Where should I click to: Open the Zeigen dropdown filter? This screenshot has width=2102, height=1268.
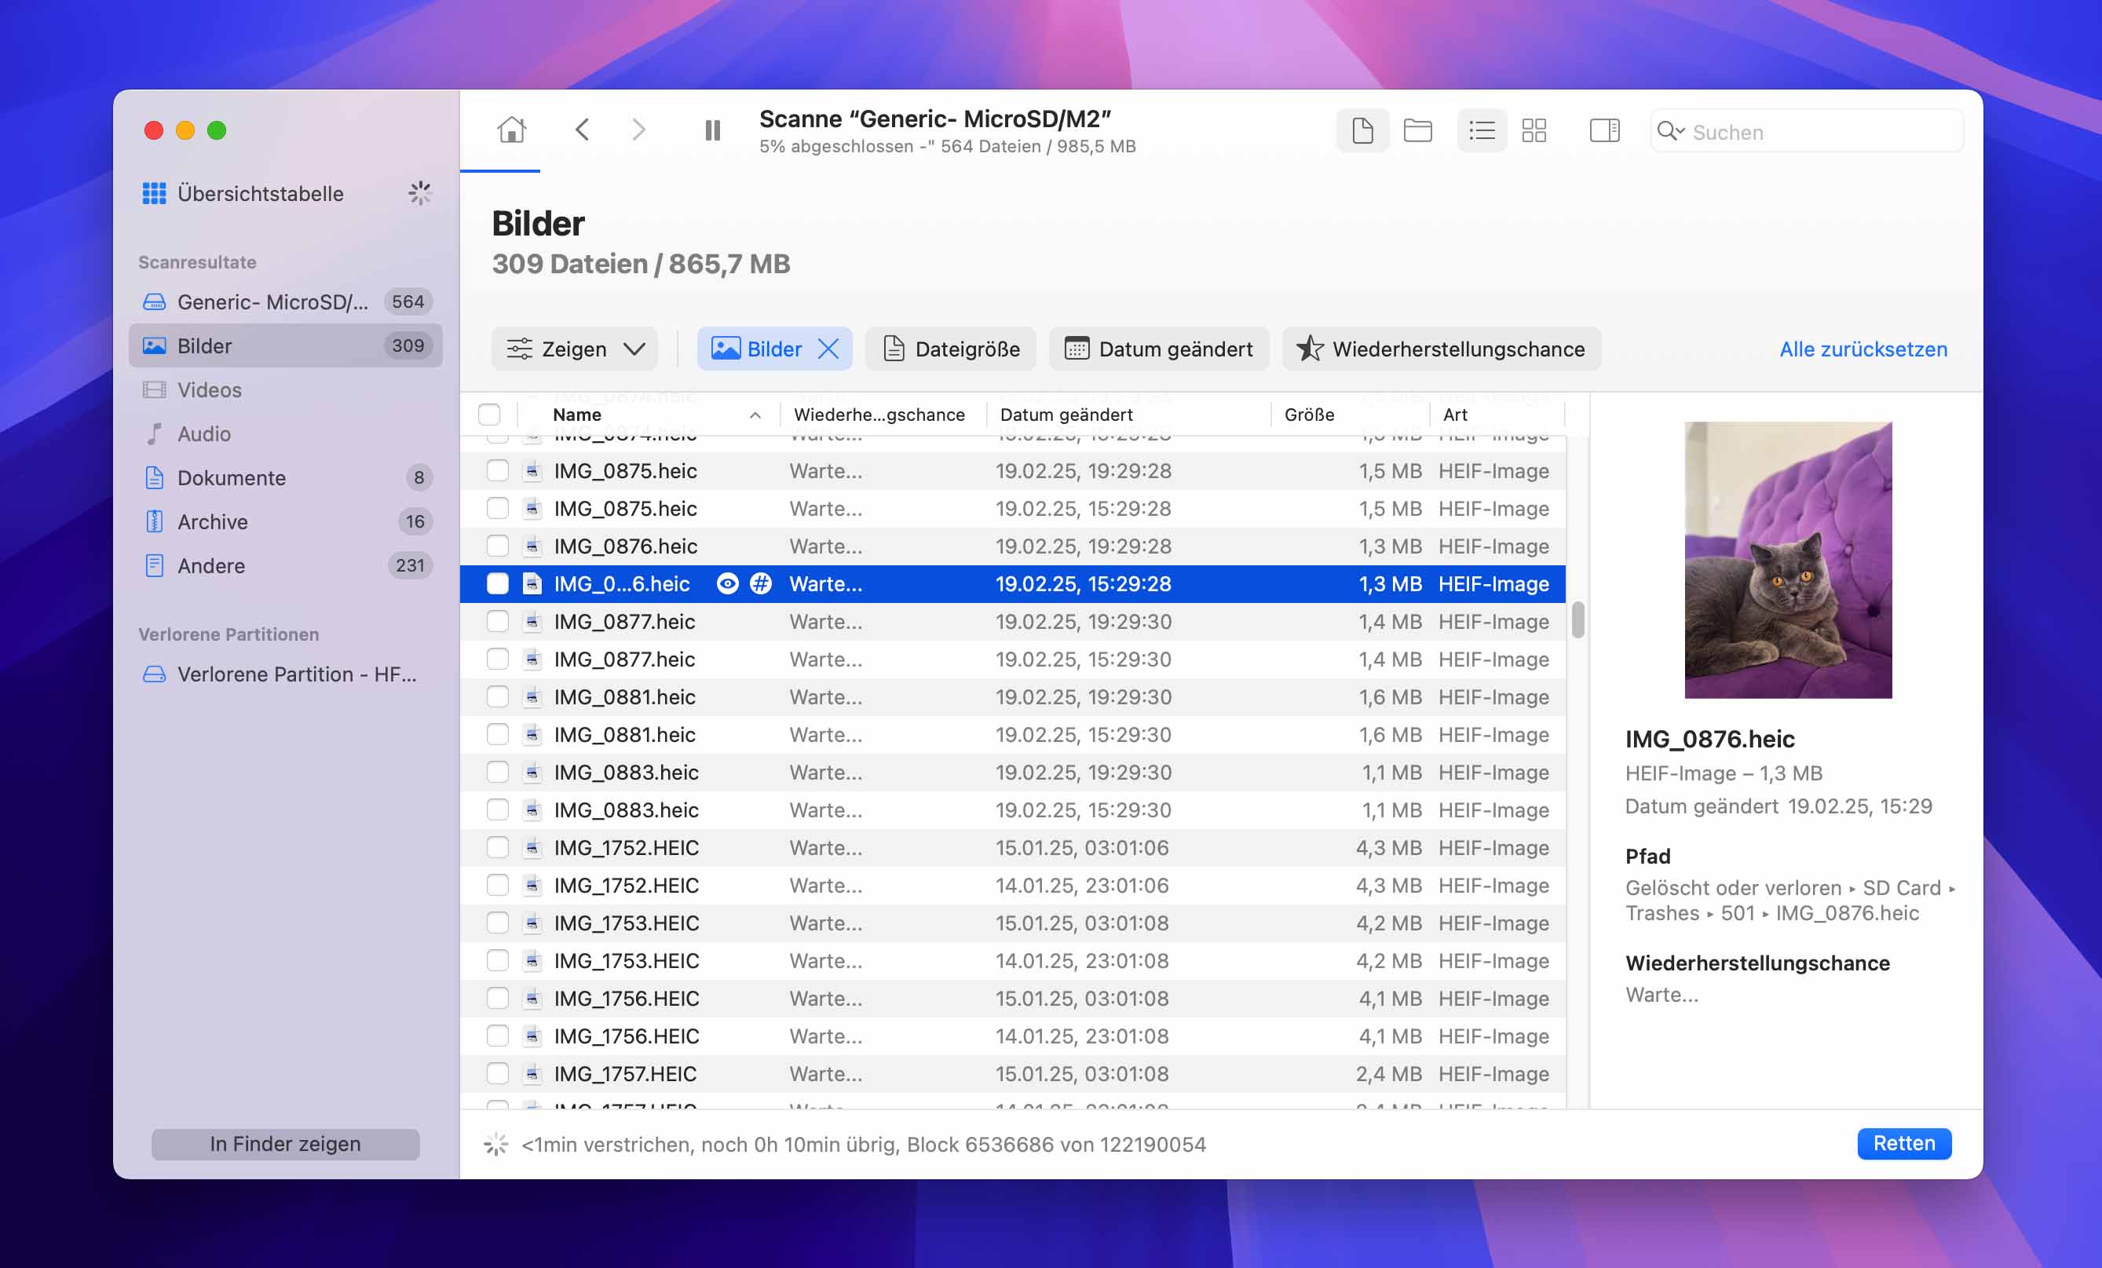[x=574, y=348]
